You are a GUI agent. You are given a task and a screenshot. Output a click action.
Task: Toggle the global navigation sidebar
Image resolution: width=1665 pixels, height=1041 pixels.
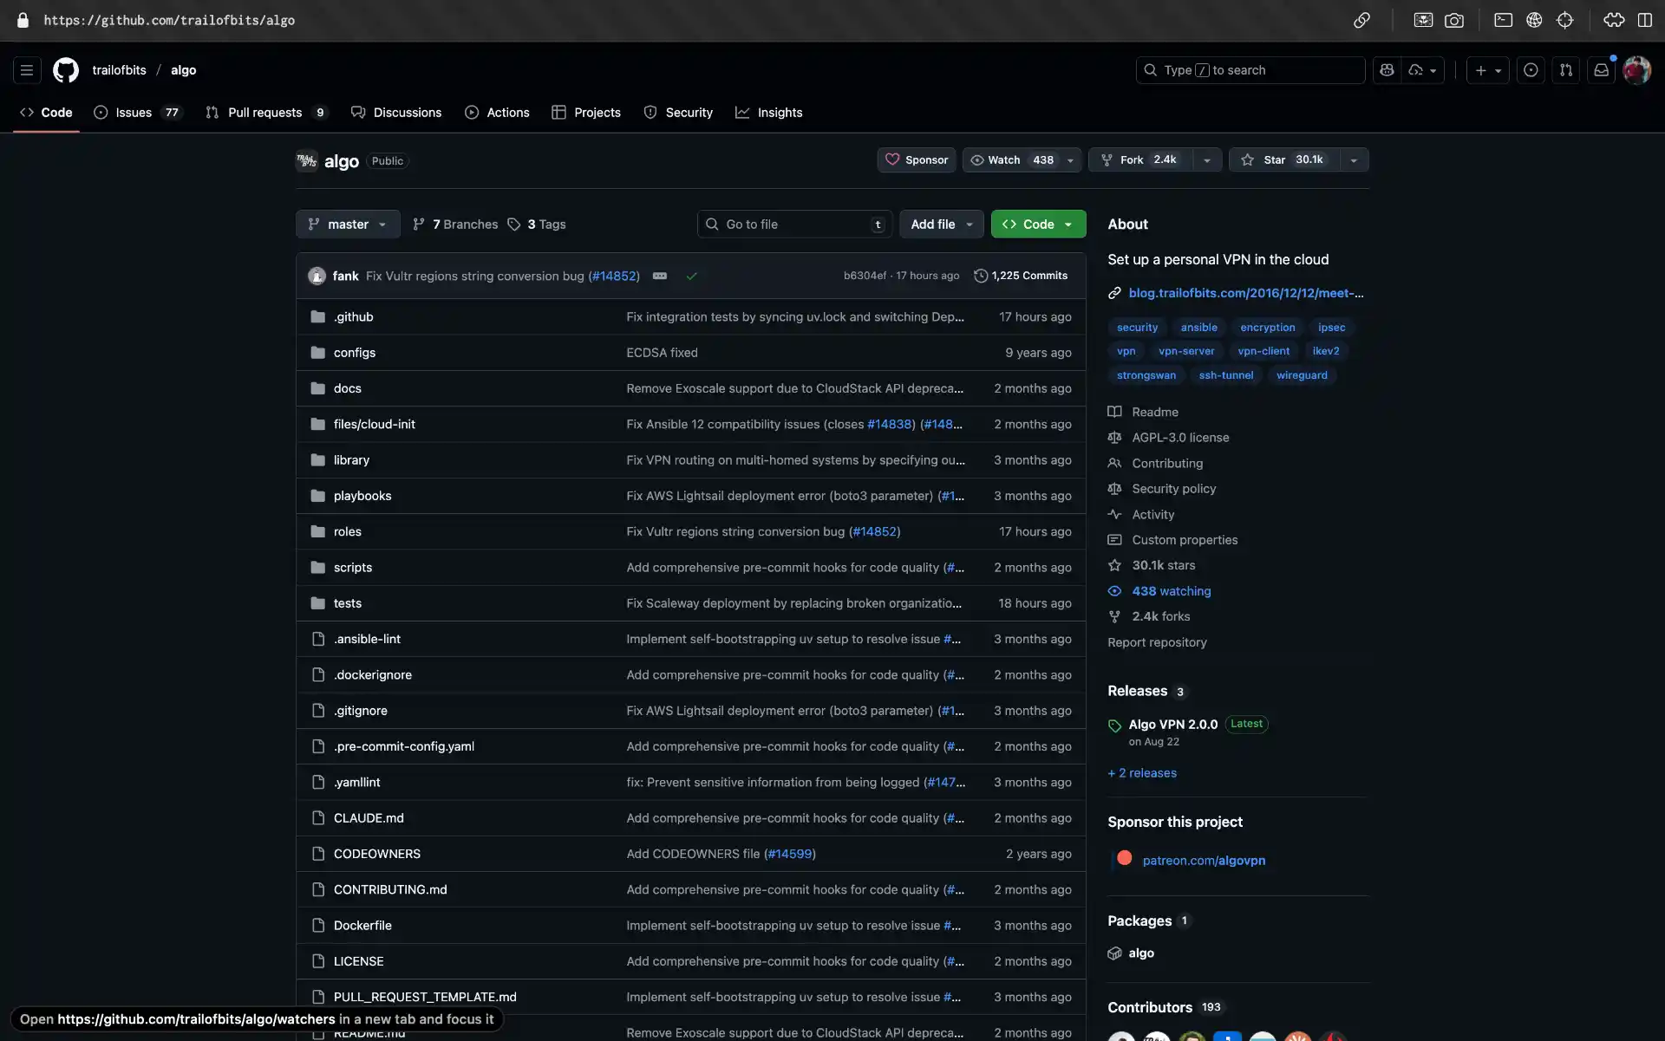point(27,70)
